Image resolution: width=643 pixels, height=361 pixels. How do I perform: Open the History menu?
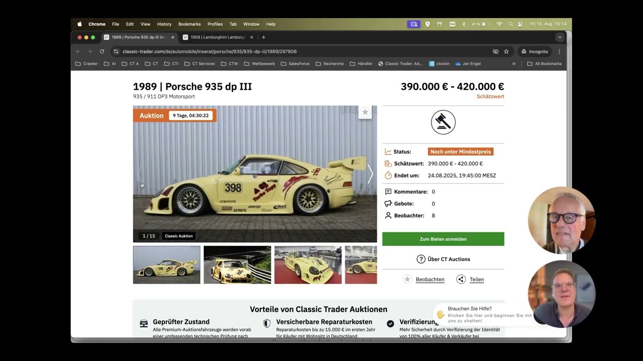pyautogui.click(x=164, y=24)
